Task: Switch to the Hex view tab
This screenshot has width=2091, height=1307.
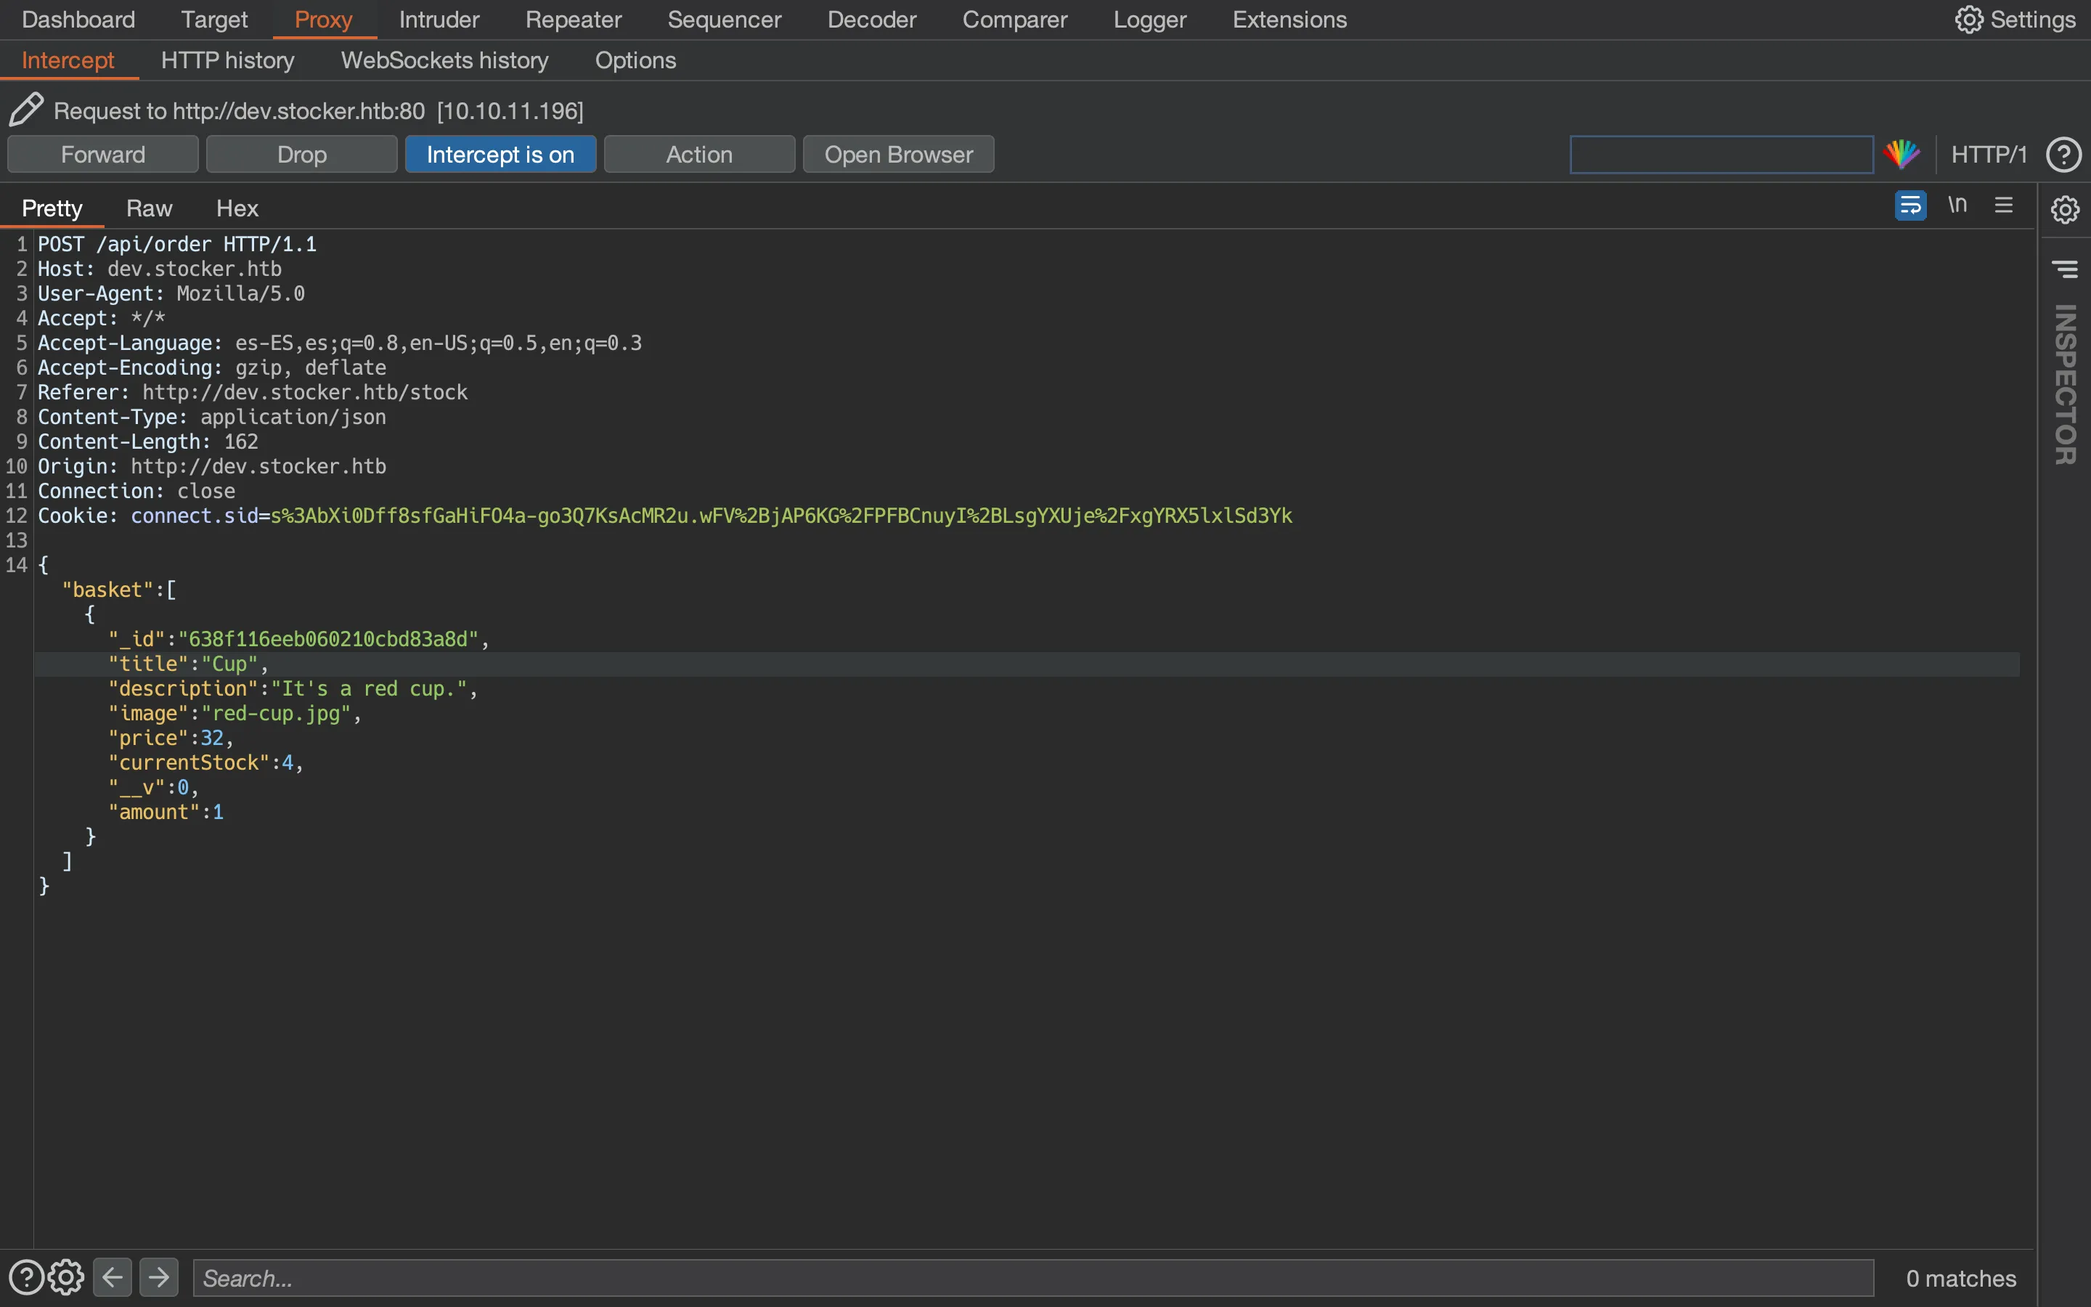Action: click(237, 208)
